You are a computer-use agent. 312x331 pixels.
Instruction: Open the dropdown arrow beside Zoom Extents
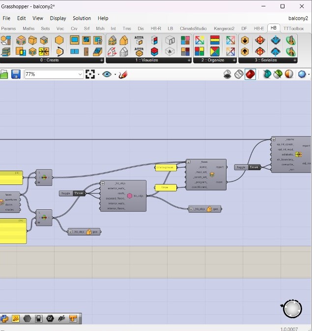(x=99, y=75)
